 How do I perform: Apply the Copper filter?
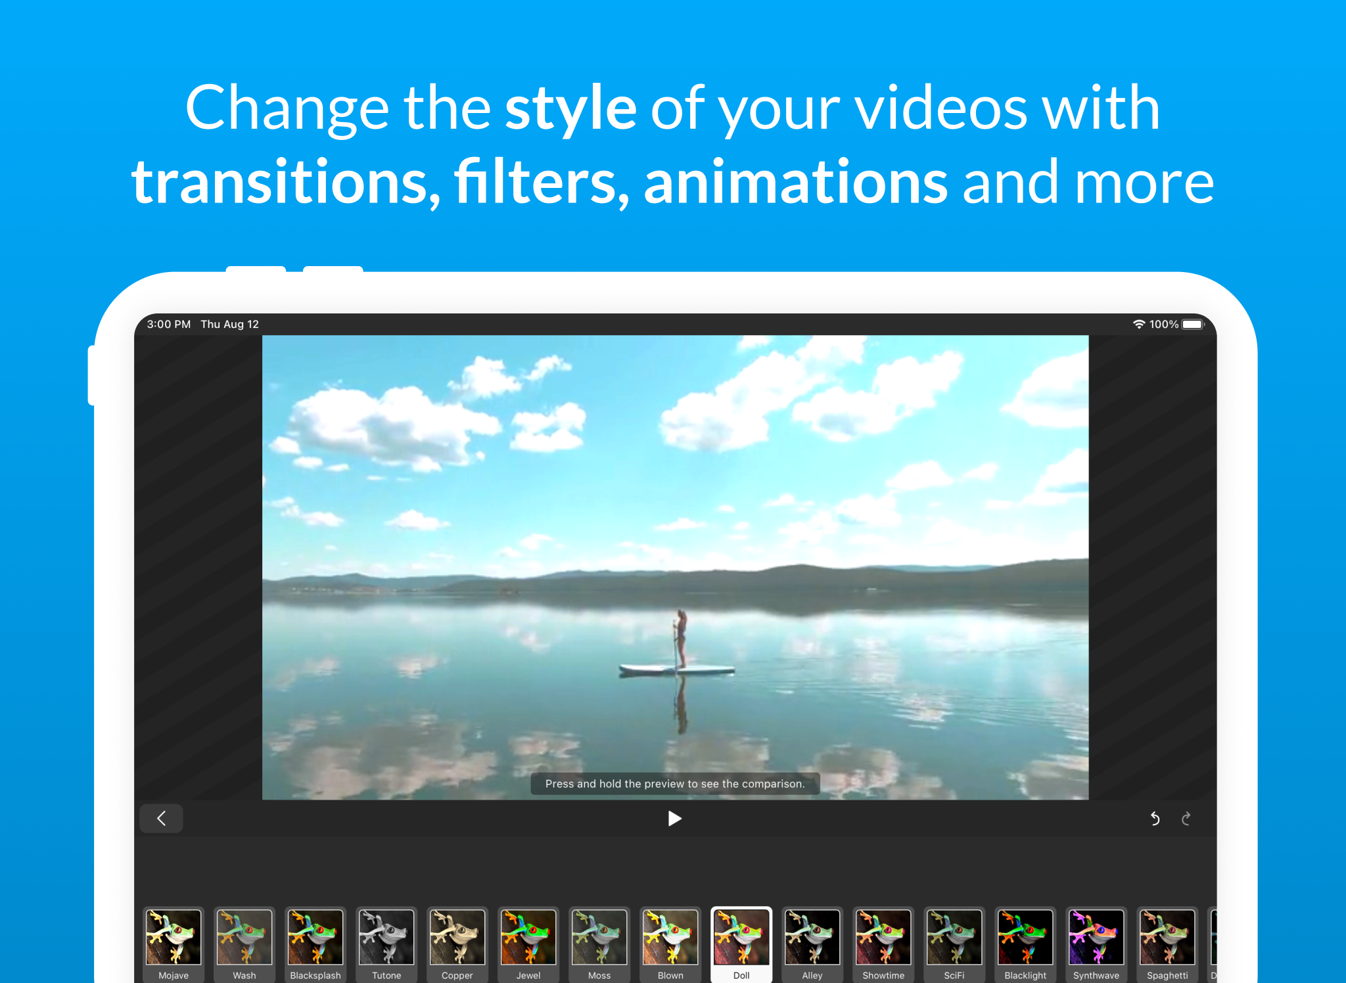457,938
